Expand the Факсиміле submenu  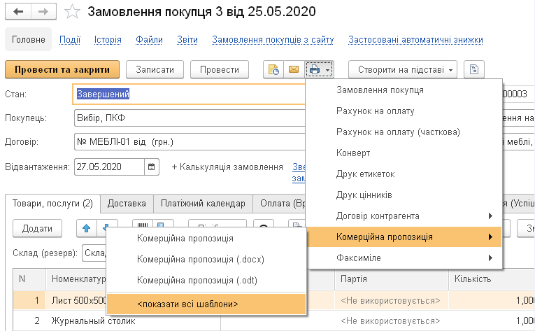pos(490,258)
